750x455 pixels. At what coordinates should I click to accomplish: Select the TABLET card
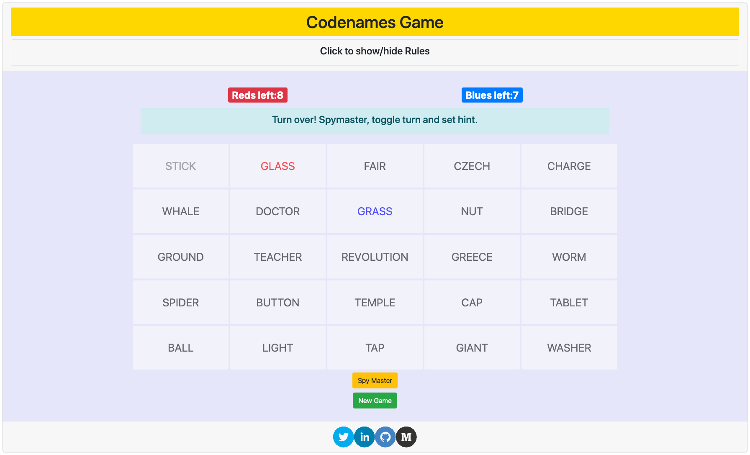click(569, 303)
